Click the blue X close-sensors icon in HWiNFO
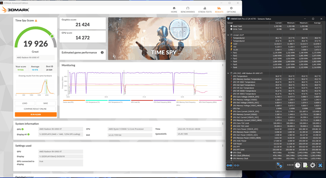This screenshot has width=326, height=178. (320, 165)
